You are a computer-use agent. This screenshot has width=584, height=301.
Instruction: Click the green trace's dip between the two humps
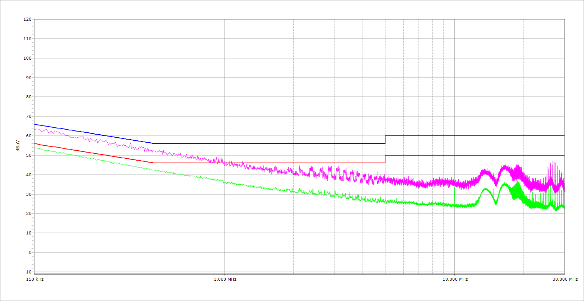click(495, 203)
